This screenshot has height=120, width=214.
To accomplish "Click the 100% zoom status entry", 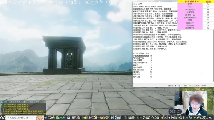I will pyautogui.click(x=185, y=86).
